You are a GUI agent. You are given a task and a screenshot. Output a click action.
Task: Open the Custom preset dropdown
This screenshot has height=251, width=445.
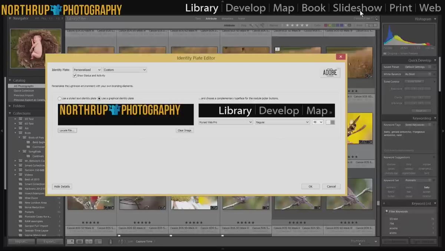click(125, 70)
